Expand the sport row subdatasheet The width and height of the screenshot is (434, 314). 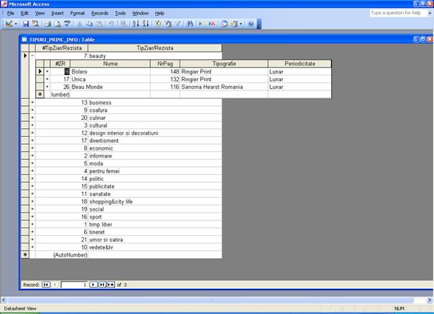tap(32, 216)
